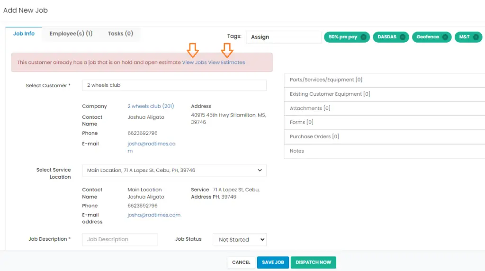Expand the Purchase Orders [0] section
Viewport: 485px width, 271px height.
(385, 137)
